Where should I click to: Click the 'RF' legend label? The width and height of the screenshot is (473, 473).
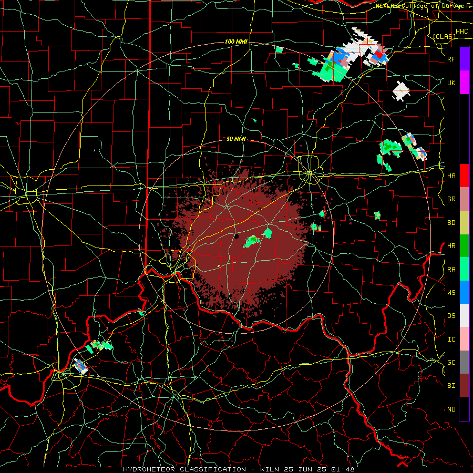(451, 59)
